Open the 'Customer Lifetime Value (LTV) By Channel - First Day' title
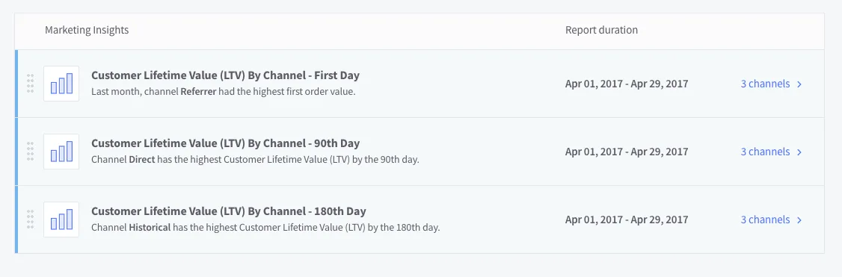The width and height of the screenshot is (842, 277). click(226, 75)
